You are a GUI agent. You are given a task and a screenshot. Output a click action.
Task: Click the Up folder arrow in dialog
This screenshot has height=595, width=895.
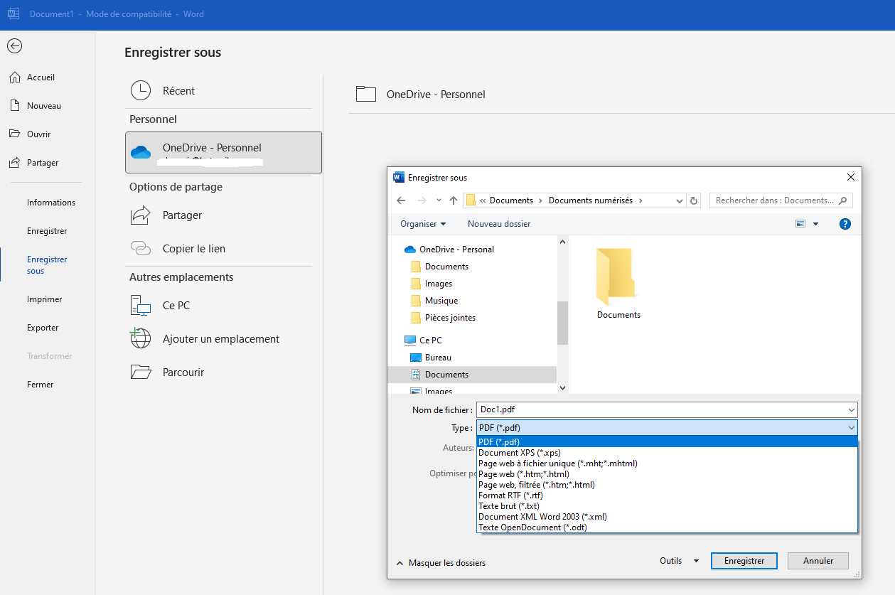454,200
